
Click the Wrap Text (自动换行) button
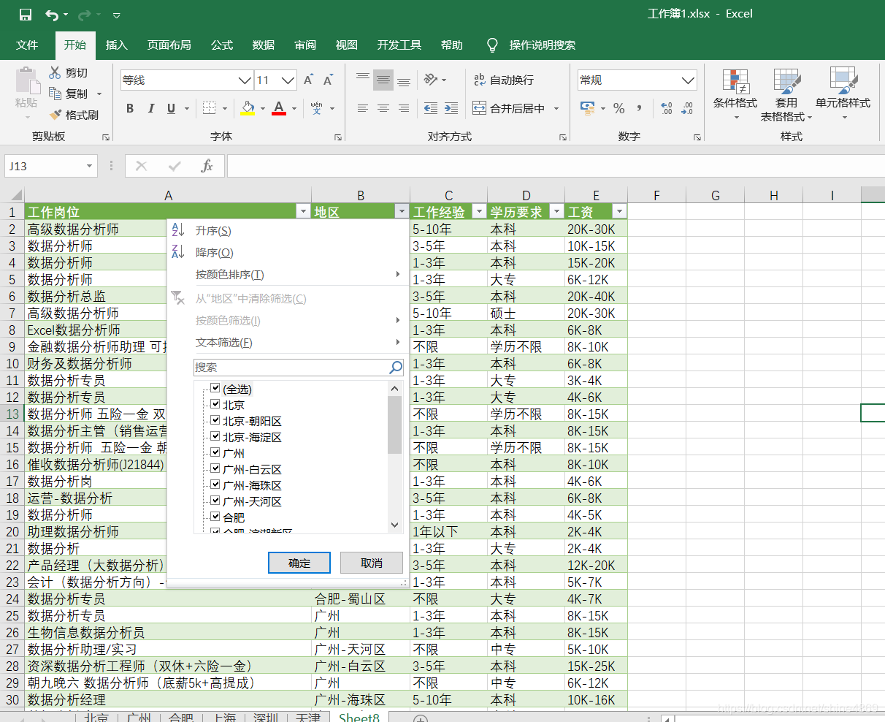(504, 80)
